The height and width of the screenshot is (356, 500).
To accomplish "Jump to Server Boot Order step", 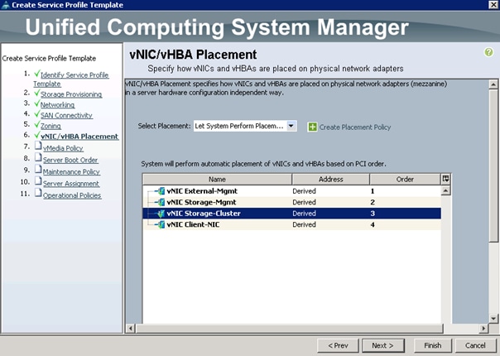I will click(70, 160).
